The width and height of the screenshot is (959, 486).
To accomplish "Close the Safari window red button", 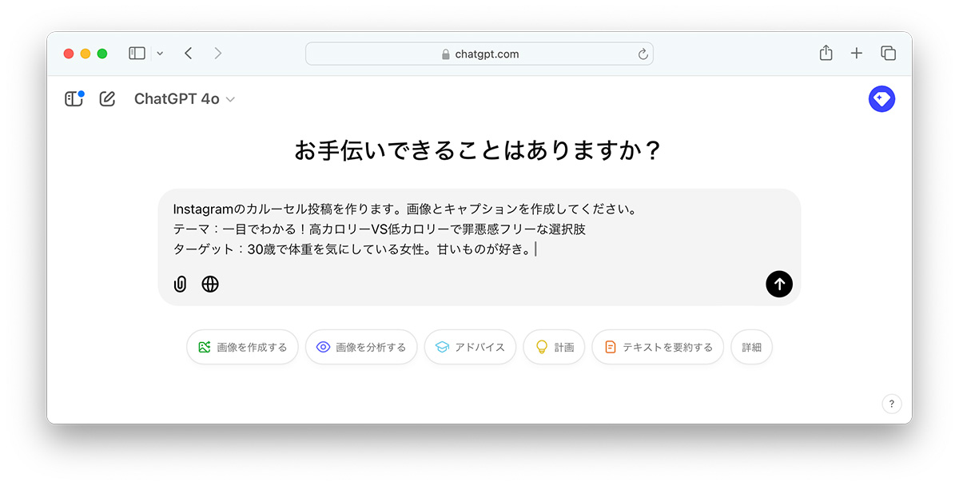I will (x=68, y=54).
